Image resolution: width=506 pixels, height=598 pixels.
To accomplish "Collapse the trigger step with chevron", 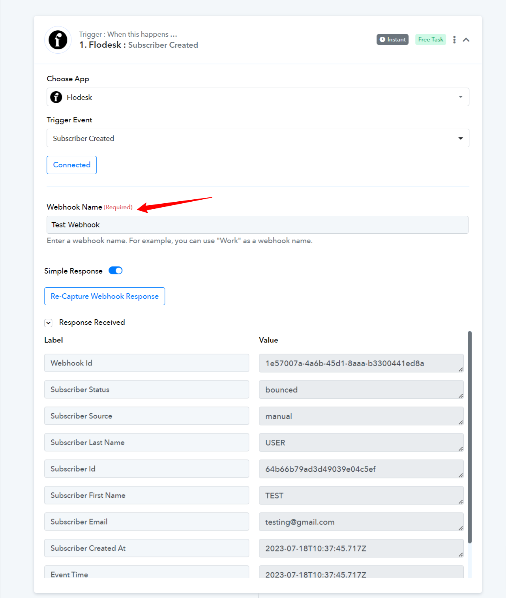I will pos(466,39).
